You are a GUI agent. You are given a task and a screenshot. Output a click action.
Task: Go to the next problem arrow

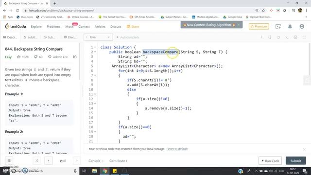[77, 161]
